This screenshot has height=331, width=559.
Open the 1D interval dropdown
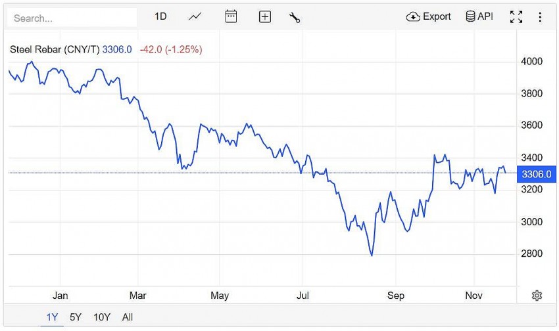(160, 16)
